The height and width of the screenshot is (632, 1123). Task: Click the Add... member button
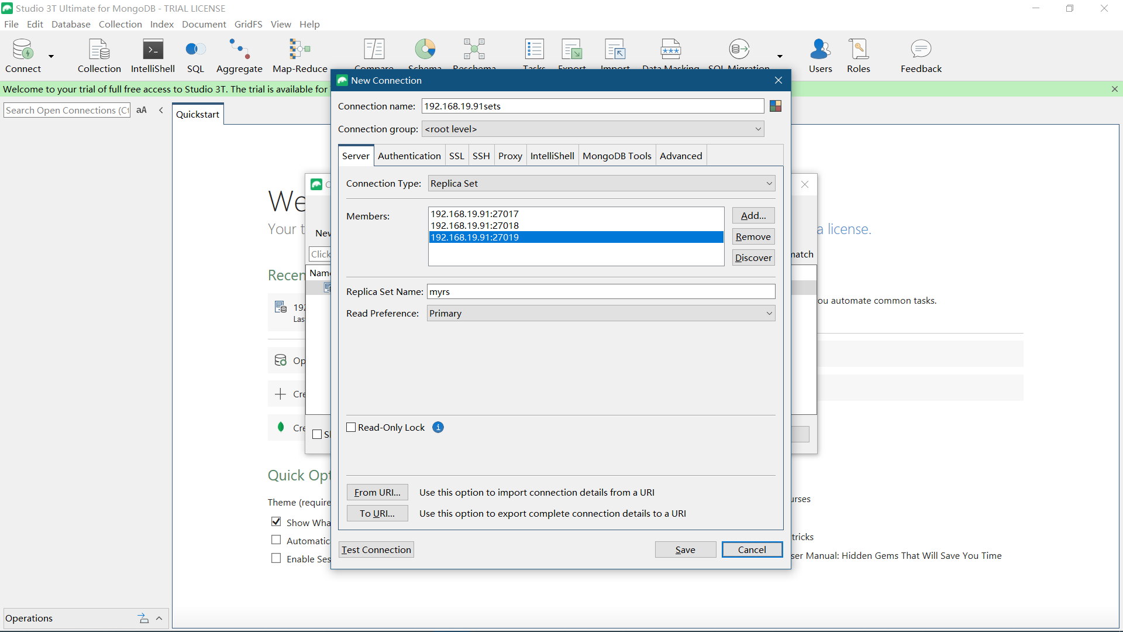pos(753,215)
